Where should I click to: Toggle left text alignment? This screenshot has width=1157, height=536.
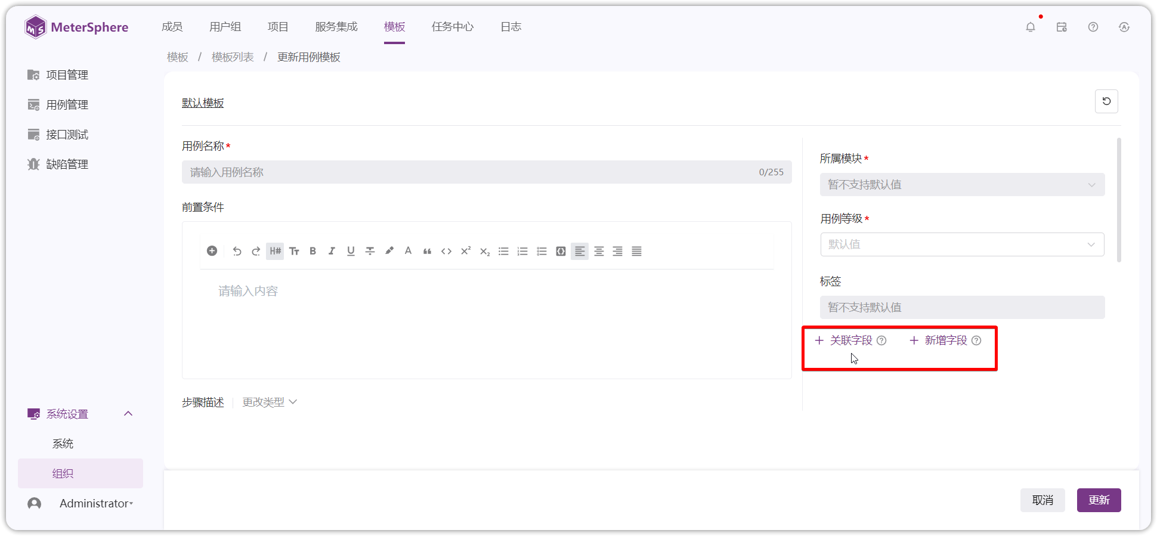(580, 251)
